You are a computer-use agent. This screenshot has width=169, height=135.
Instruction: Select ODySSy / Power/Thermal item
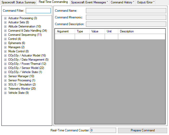point(27,64)
